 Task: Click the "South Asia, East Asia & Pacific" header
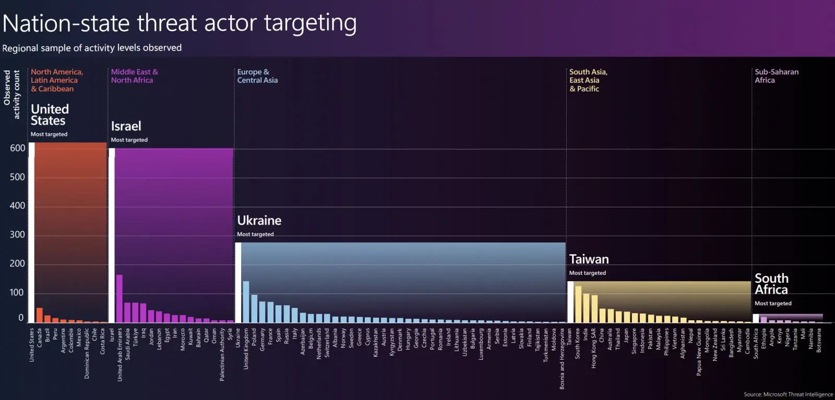[588, 80]
